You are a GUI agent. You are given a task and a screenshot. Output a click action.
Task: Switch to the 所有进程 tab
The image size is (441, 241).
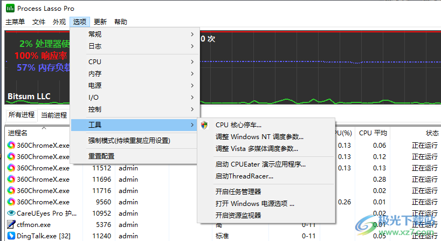[x=22, y=115]
